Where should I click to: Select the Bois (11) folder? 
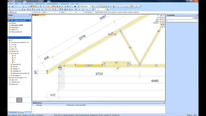click(14, 49)
